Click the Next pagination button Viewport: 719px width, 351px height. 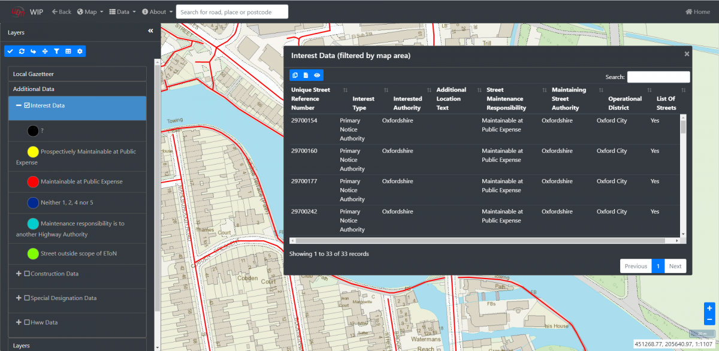(x=675, y=266)
